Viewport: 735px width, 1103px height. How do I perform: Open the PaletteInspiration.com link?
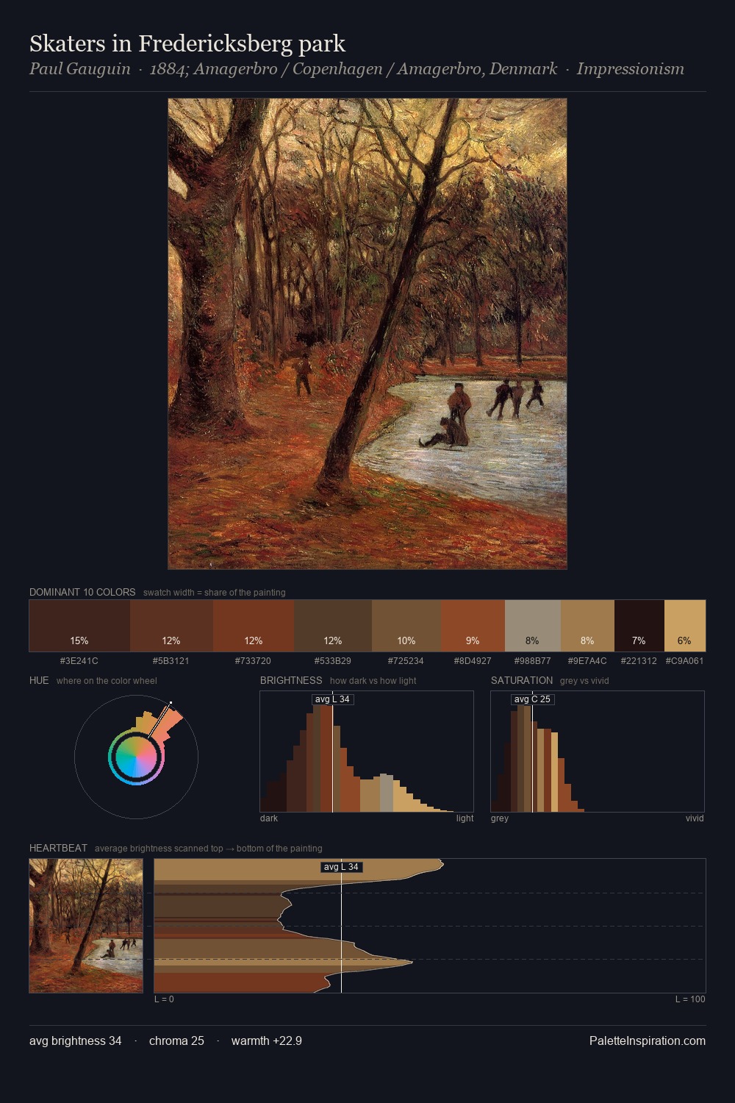[648, 1040]
